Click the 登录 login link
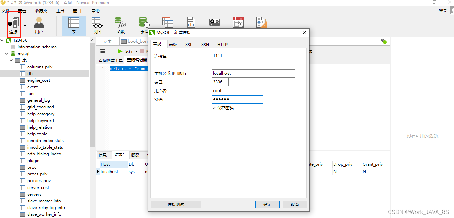 pos(443,11)
